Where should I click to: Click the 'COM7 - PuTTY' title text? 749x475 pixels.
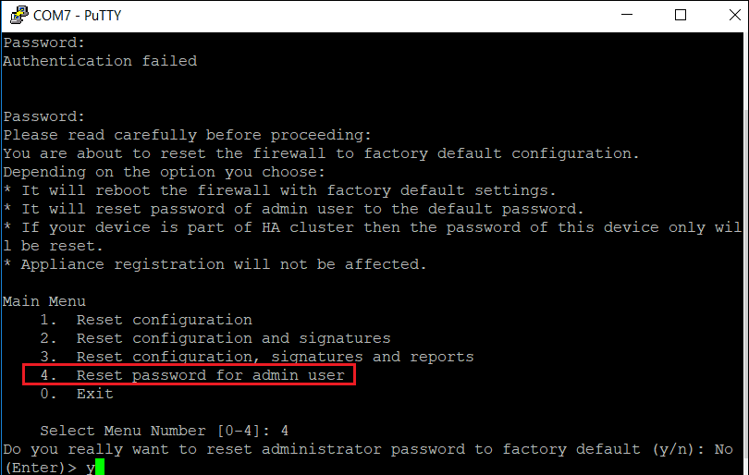click(x=78, y=16)
